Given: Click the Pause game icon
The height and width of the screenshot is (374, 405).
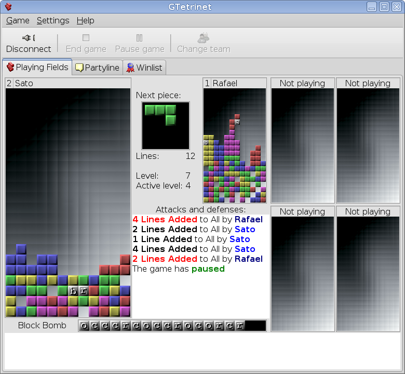Looking at the screenshot, I should pos(140,38).
